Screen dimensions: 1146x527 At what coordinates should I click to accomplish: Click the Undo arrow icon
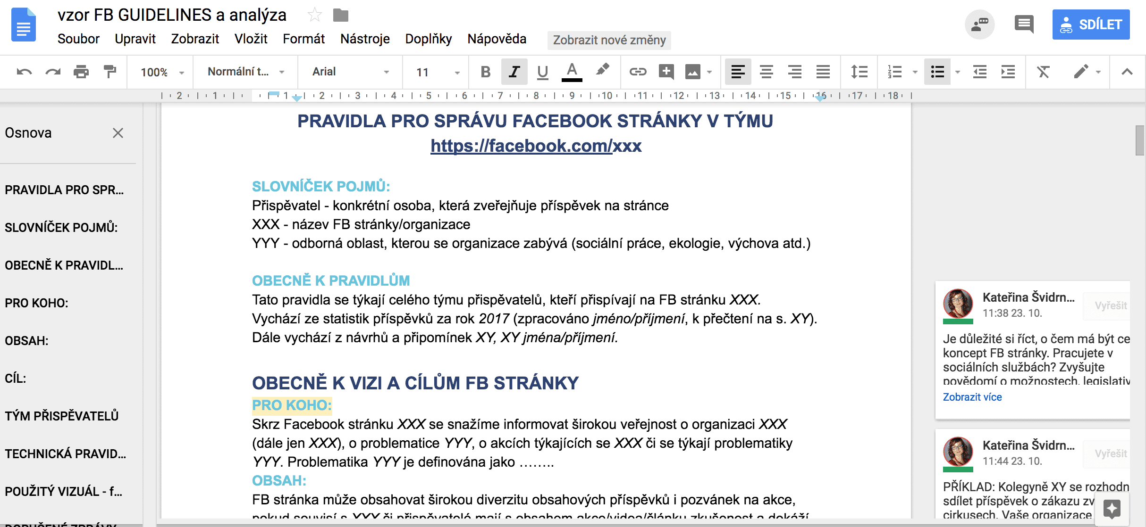click(x=24, y=72)
